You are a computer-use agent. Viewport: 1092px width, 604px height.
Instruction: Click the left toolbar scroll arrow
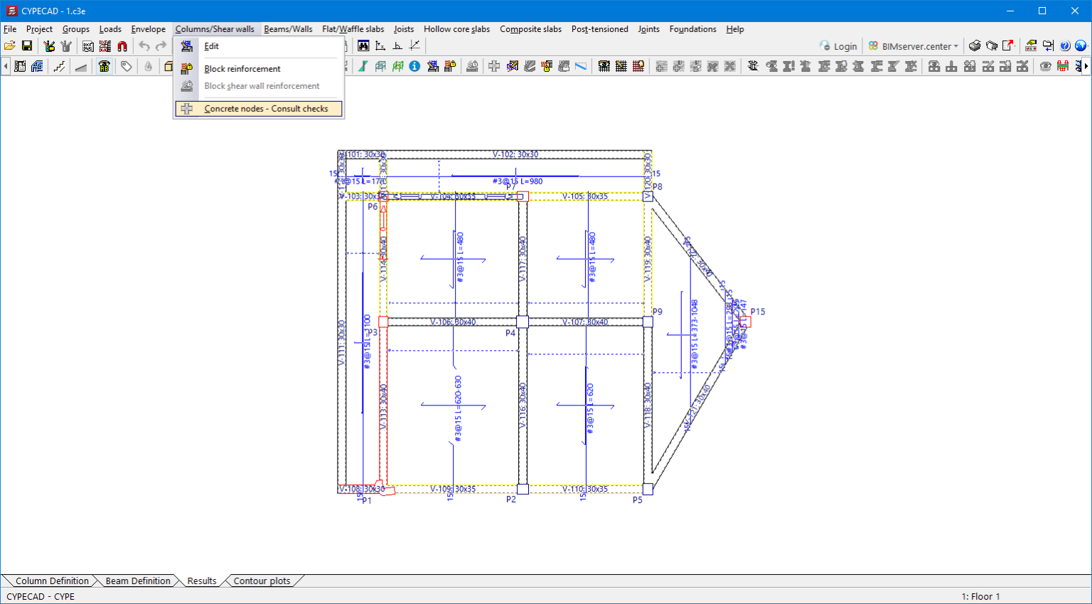[6, 66]
